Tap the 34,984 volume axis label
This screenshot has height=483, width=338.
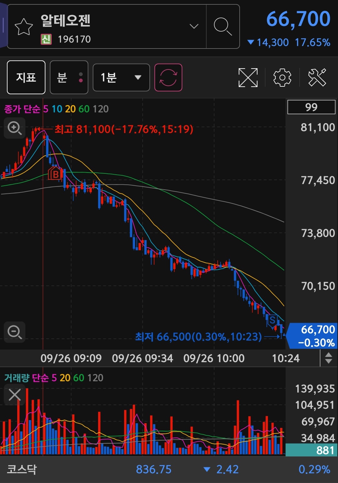pos(318,438)
